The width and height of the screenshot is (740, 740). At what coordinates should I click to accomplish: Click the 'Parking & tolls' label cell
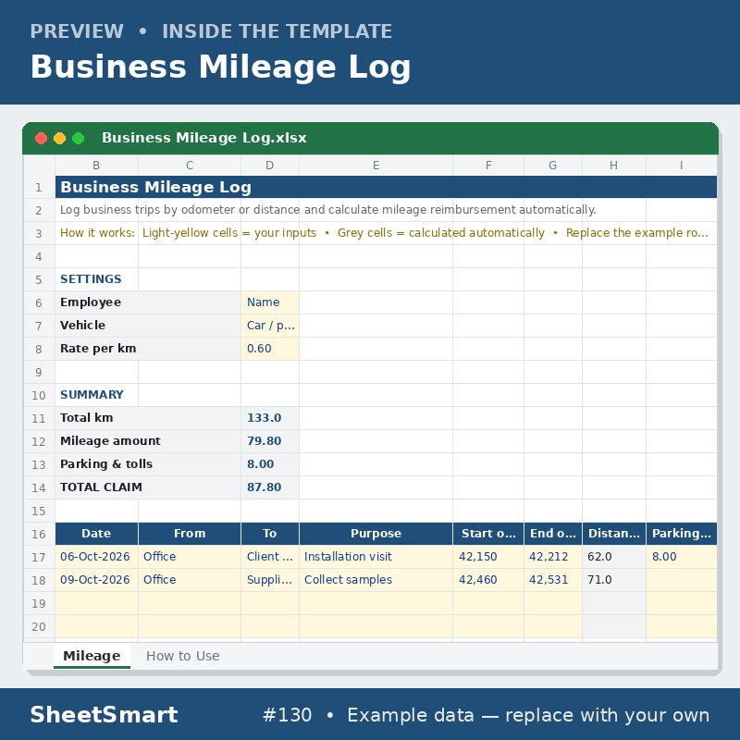(x=148, y=464)
